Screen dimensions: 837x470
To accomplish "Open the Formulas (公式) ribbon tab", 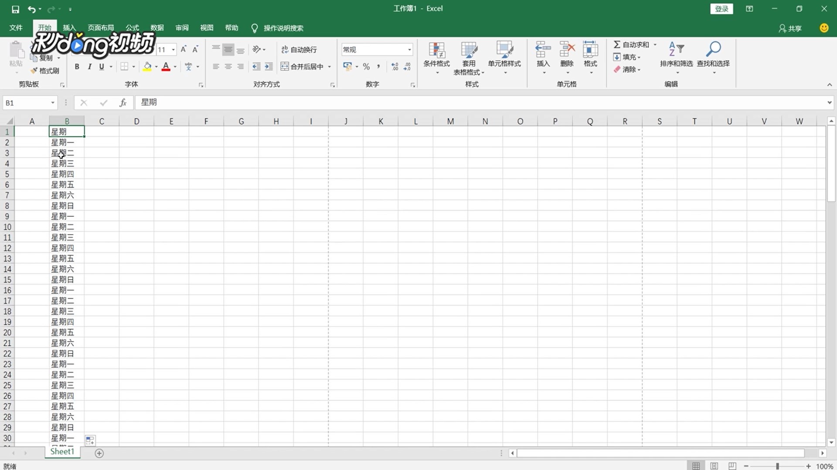I will [x=132, y=28].
